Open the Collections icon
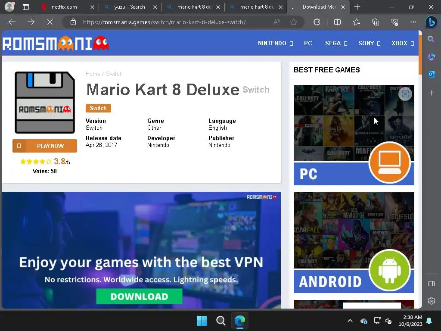This screenshot has height=331, width=441. pos(376,22)
